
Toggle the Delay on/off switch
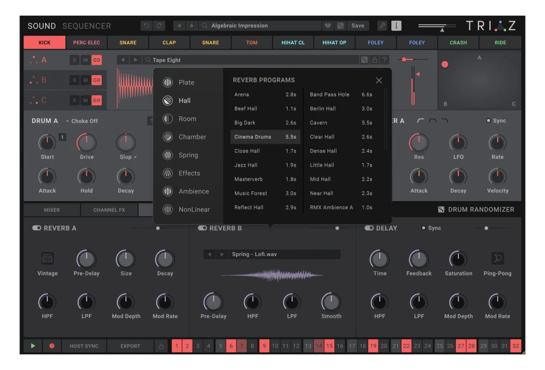369,228
